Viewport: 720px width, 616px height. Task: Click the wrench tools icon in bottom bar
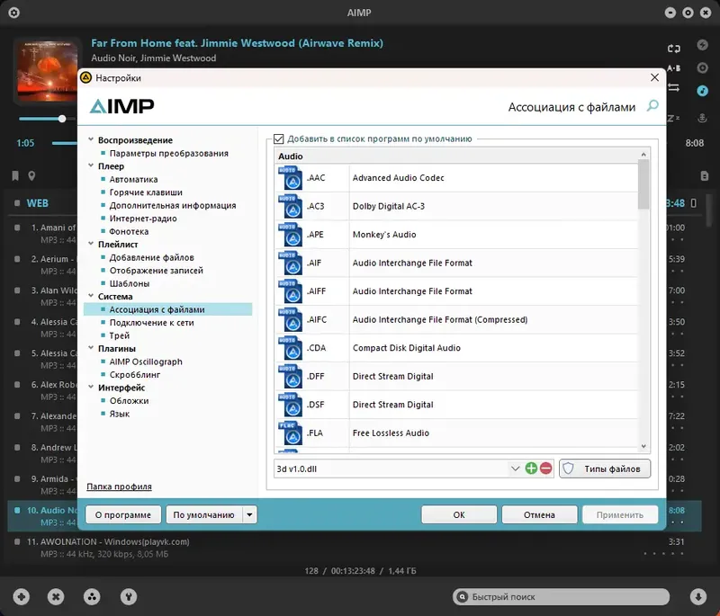pyautogui.click(x=129, y=597)
